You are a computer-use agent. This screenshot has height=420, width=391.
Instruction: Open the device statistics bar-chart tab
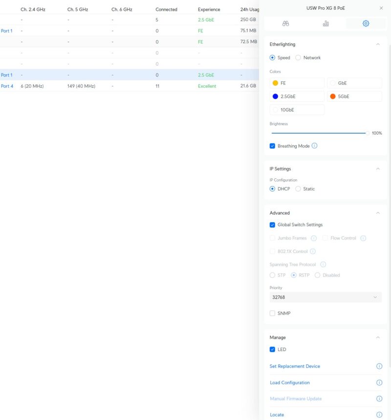coord(326,23)
